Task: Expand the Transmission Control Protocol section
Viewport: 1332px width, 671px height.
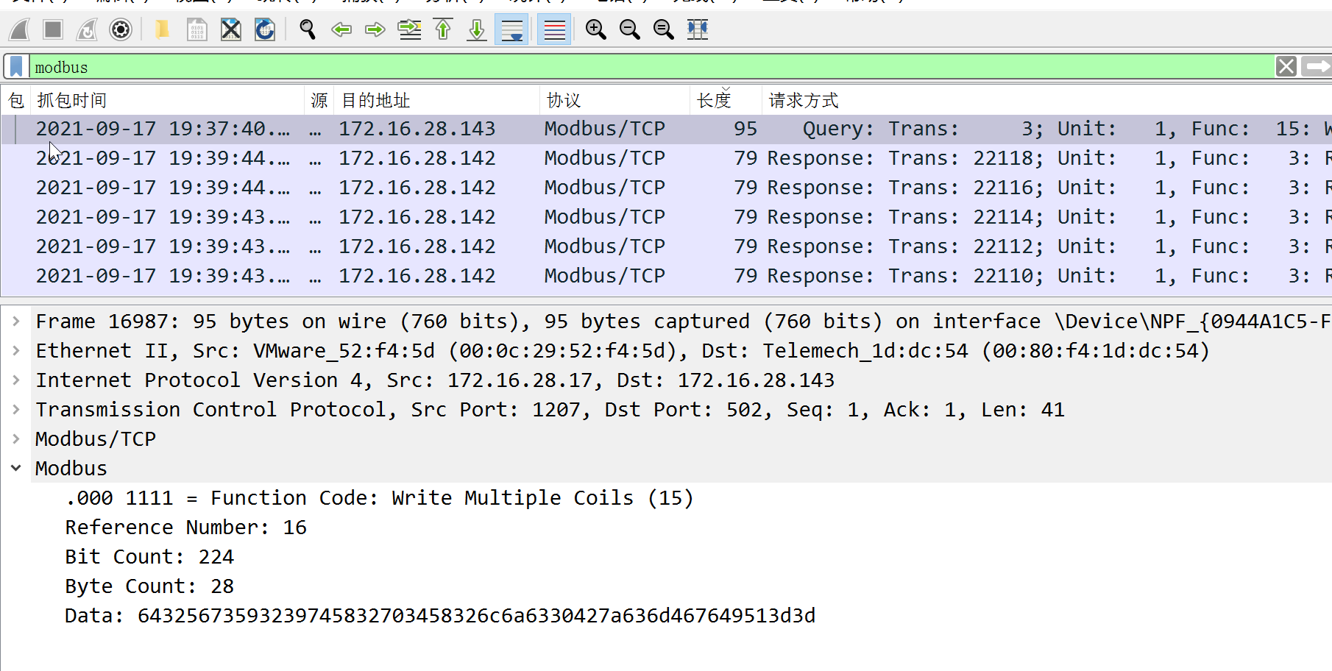Action: click(15, 410)
